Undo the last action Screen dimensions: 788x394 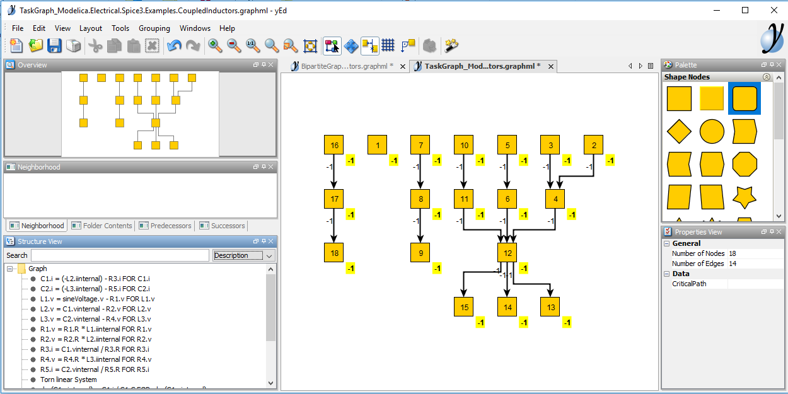tap(174, 45)
